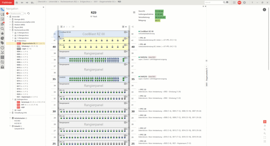
Task: Open the search magnifier in left sidebar
Action: click(x=3, y=28)
